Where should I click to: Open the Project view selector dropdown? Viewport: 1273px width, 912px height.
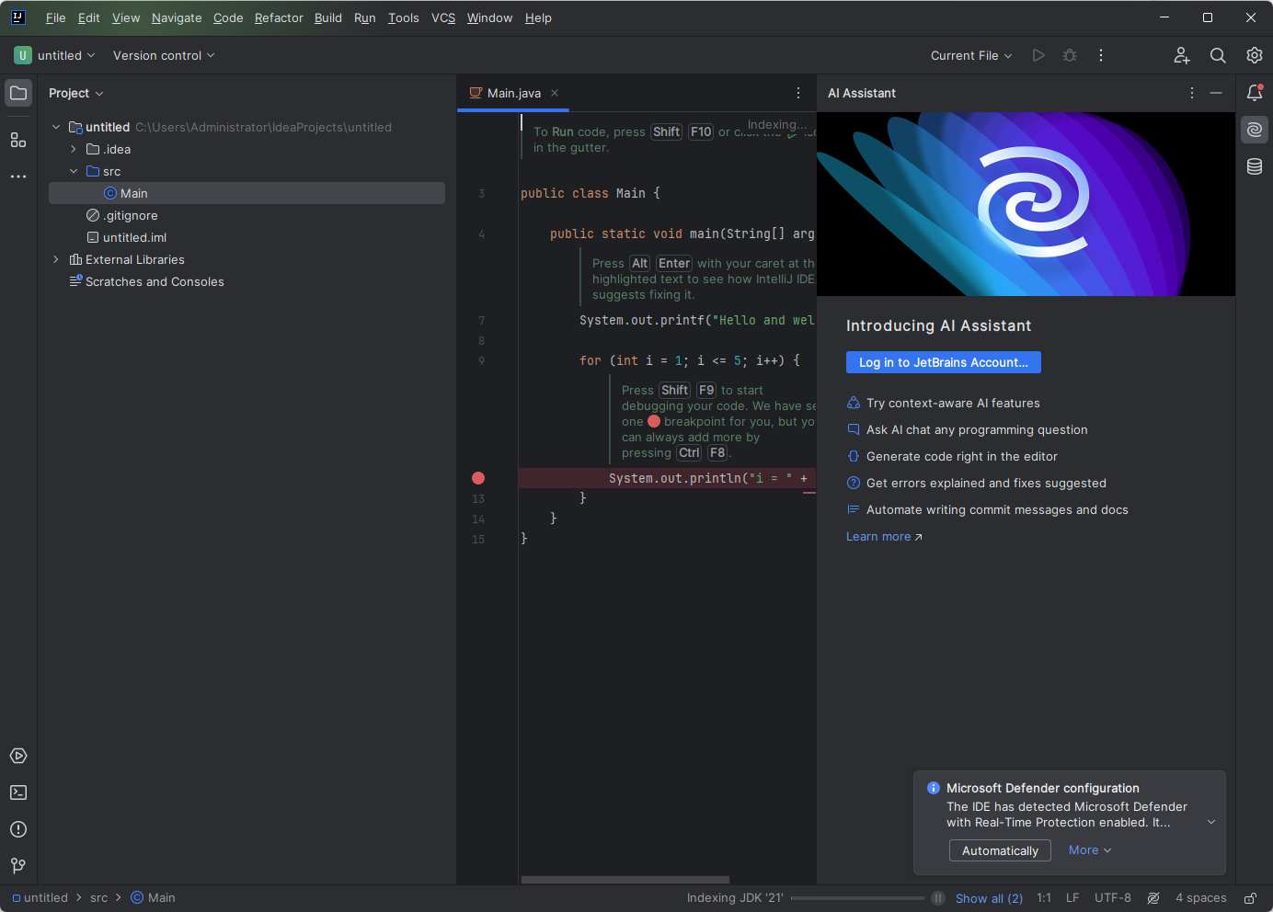click(76, 93)
